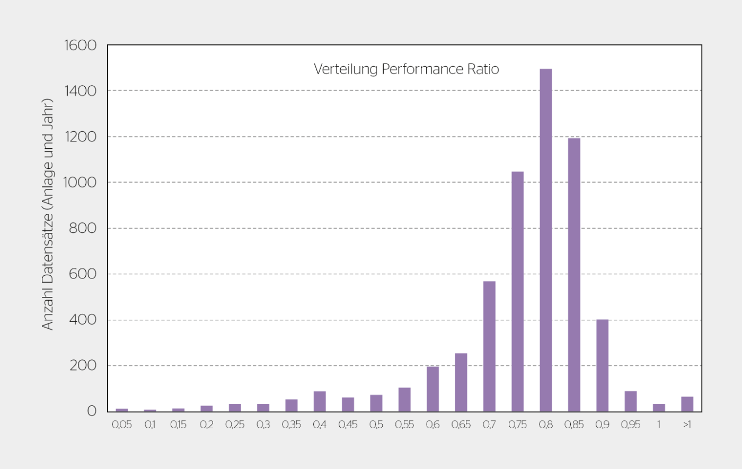Click the y-axis value 1200

pos(81,137)
